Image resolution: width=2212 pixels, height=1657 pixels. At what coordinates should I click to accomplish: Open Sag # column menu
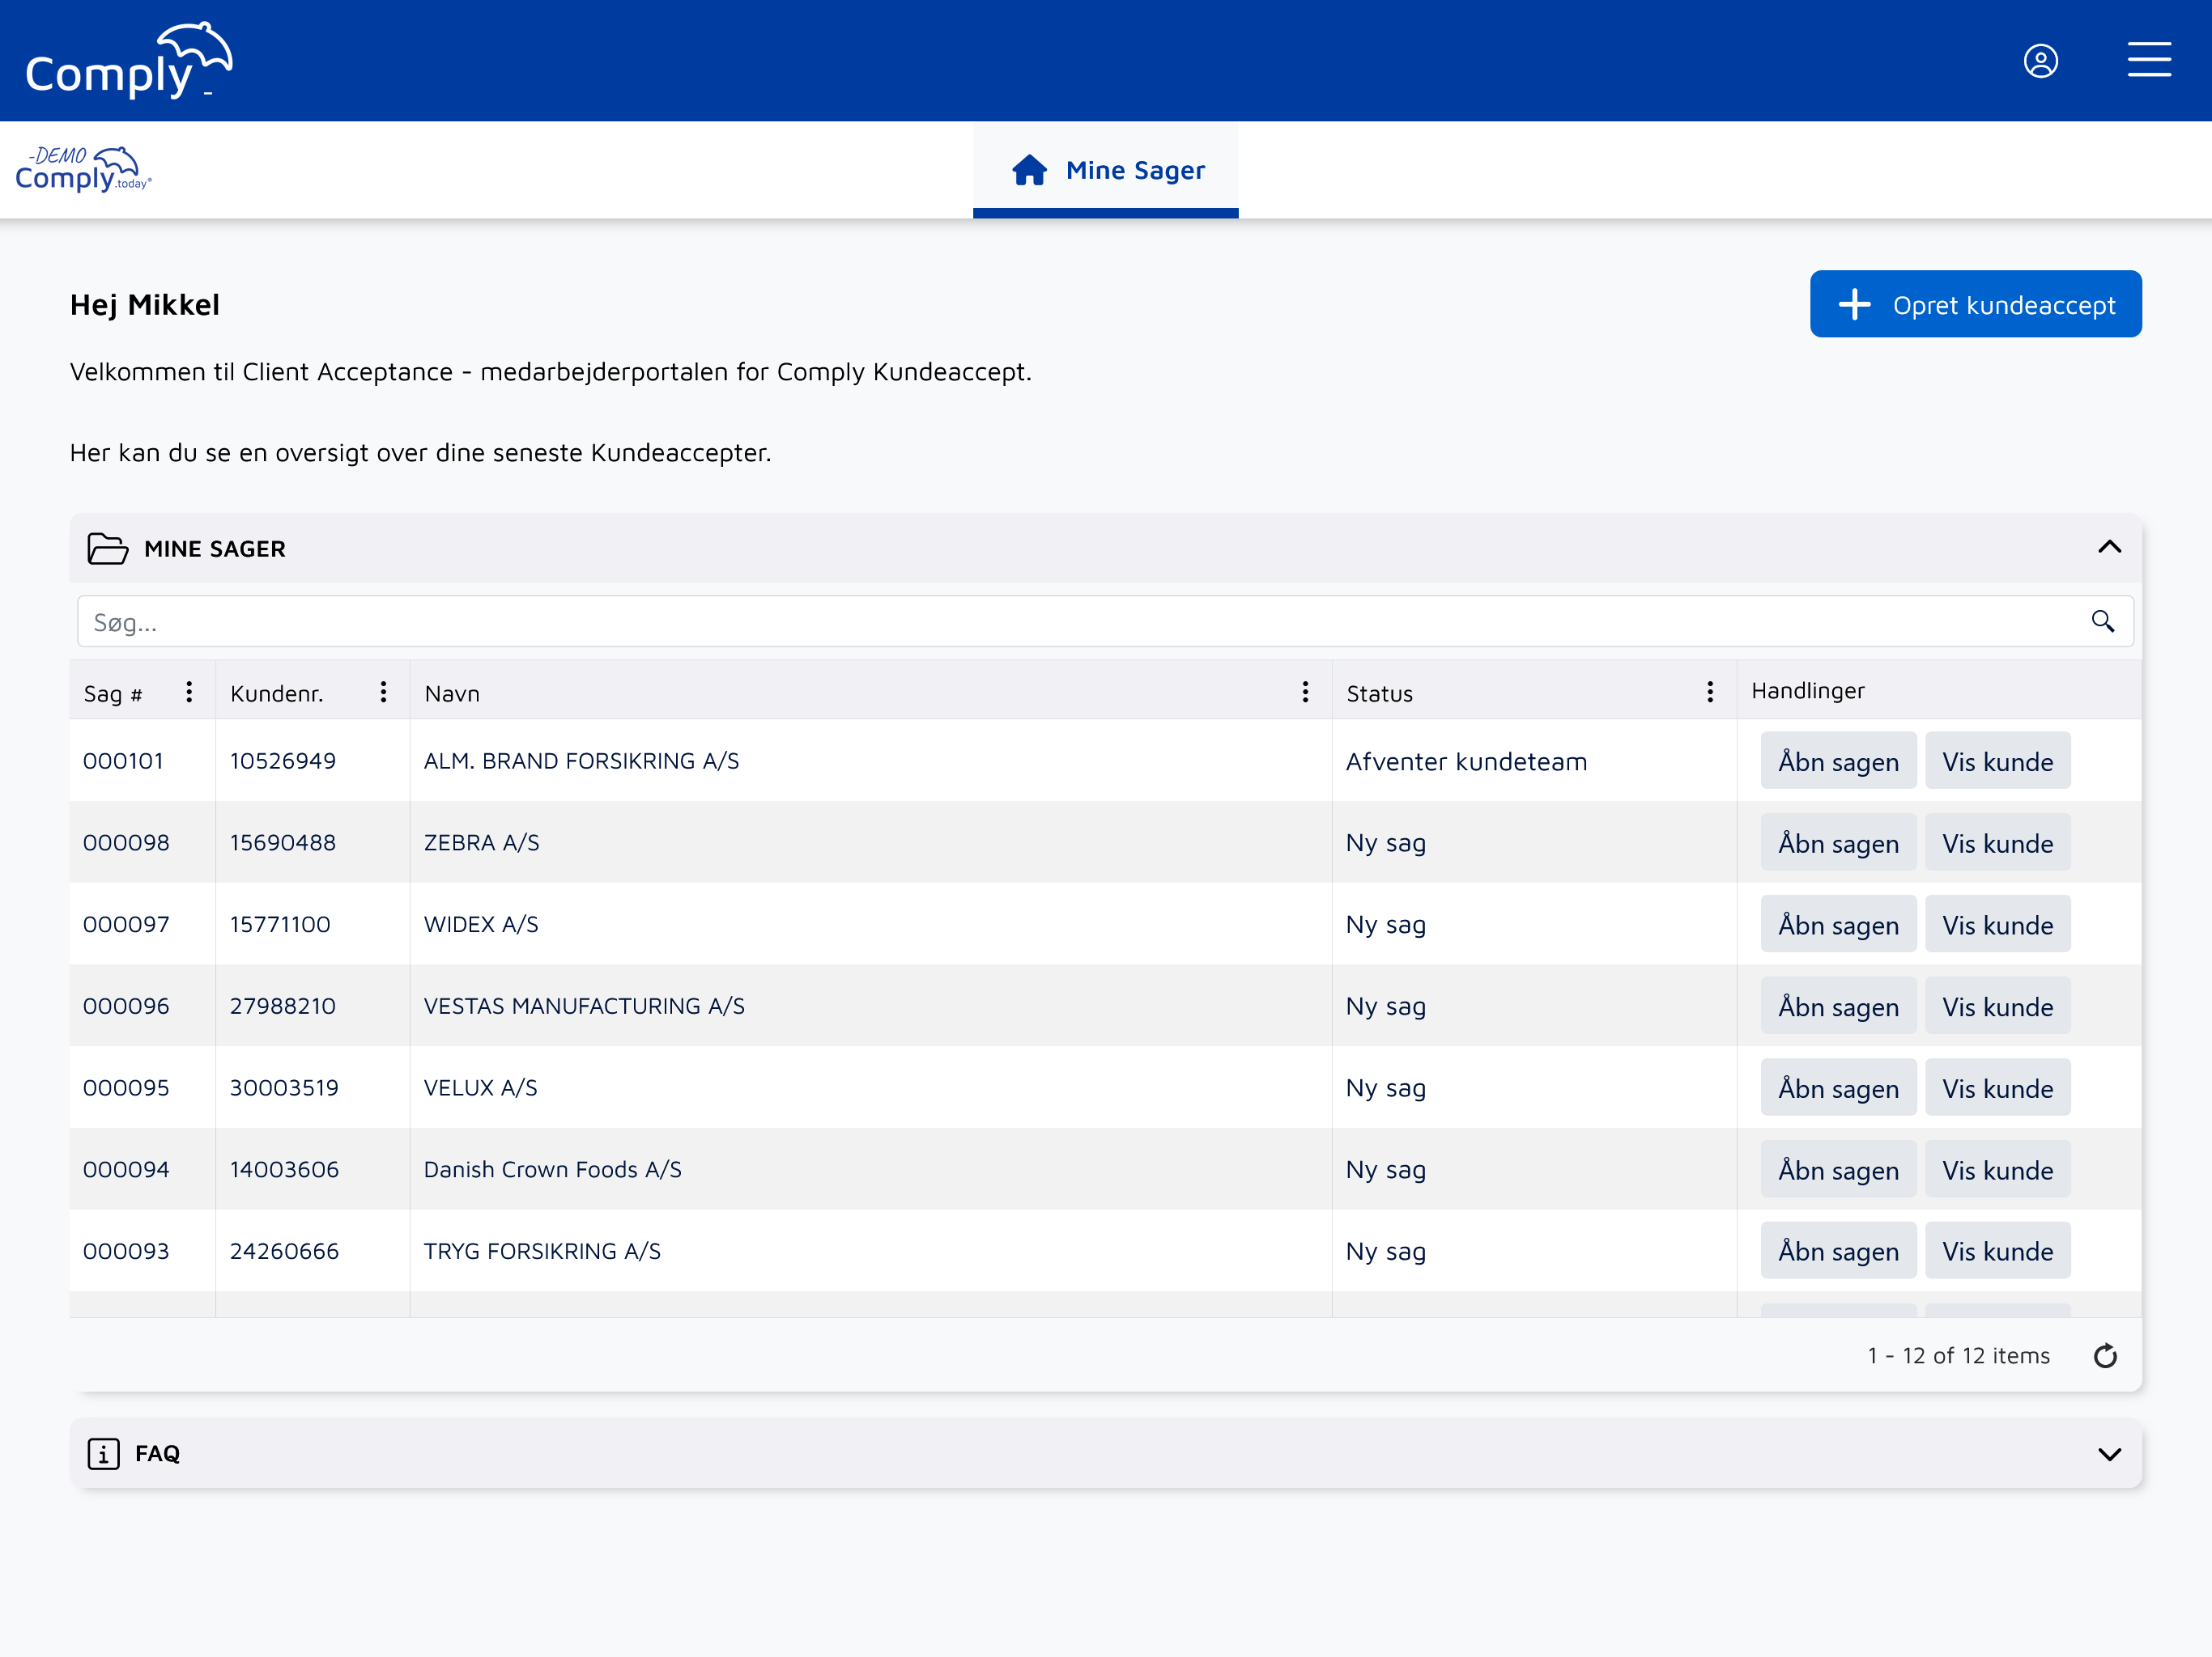point(189,692)
